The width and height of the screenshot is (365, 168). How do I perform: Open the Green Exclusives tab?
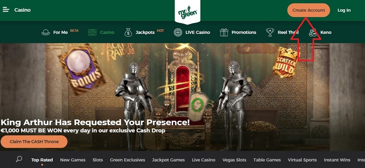point(127,160)
